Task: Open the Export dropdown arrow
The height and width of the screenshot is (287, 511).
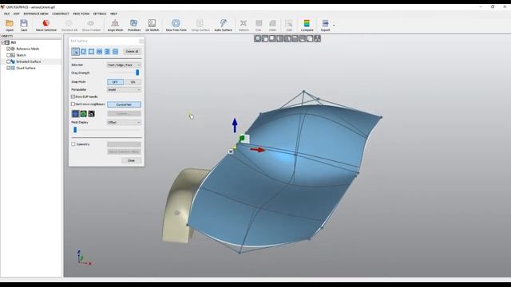Action: click(334, 26)
